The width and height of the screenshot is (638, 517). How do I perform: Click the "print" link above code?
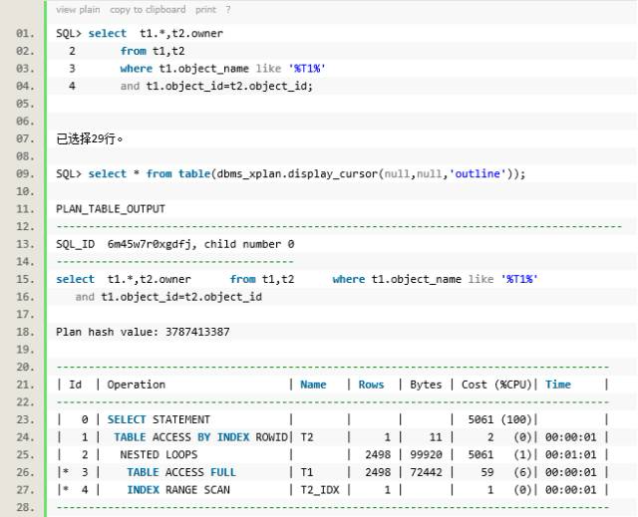coord(205,10)
